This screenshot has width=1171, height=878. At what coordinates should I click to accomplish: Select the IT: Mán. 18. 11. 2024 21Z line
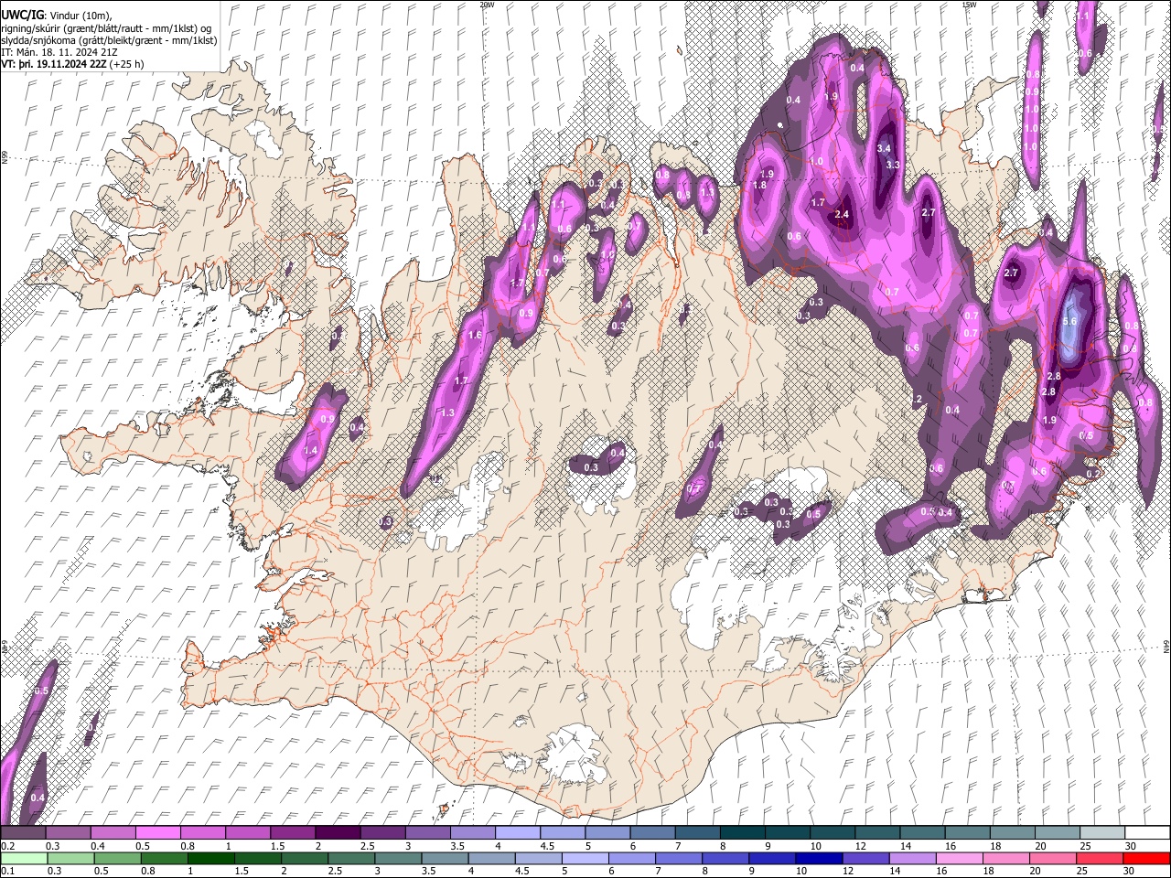(x=59, y=52)
